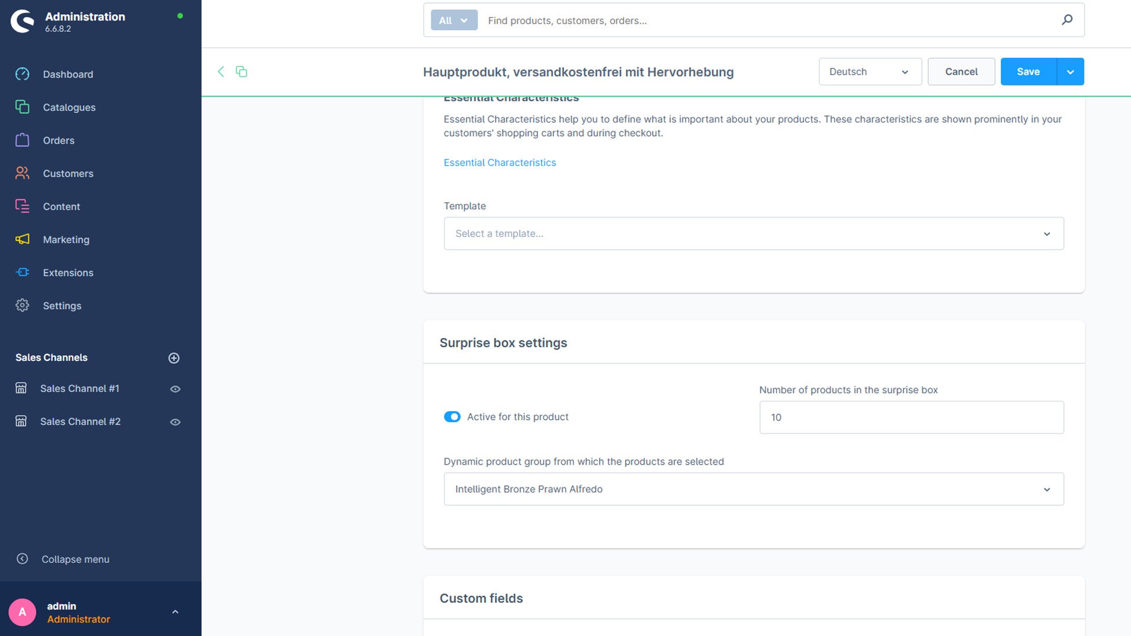Expand the Save button arrow menu
The image size is (1131, 636).
pos(1070,72)
